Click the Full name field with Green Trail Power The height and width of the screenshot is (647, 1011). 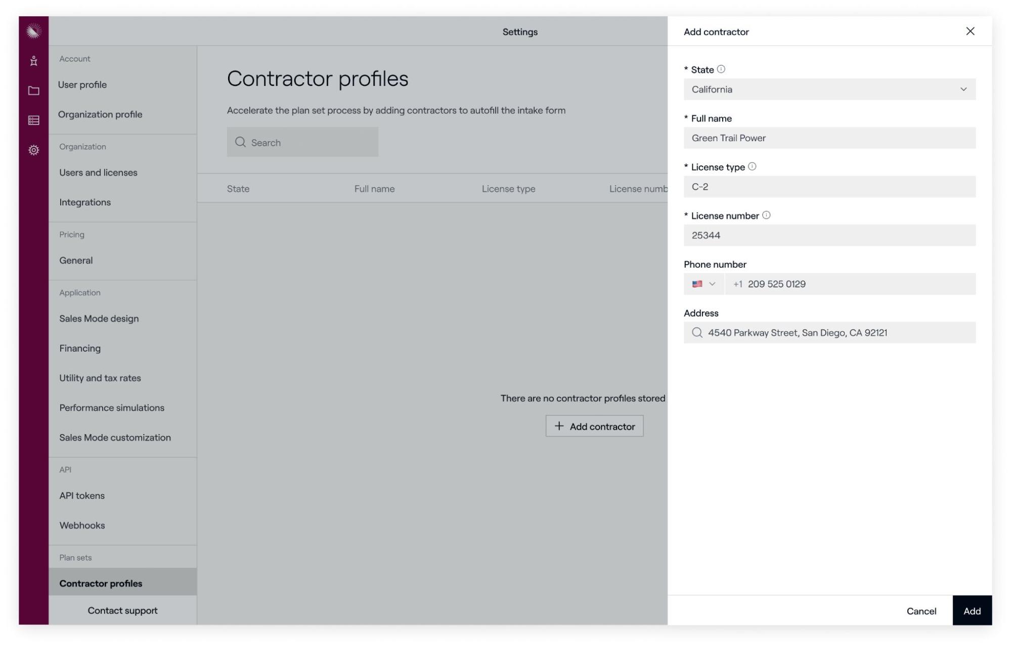829,138
